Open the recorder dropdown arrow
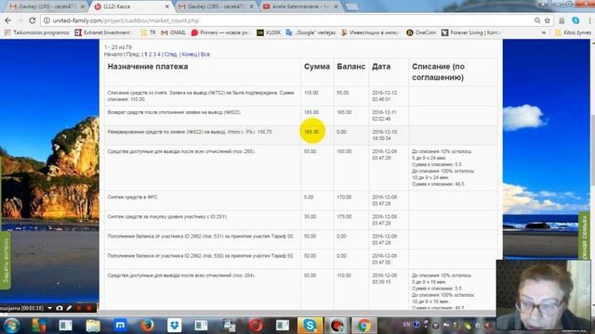 click(x=49, y=308)
